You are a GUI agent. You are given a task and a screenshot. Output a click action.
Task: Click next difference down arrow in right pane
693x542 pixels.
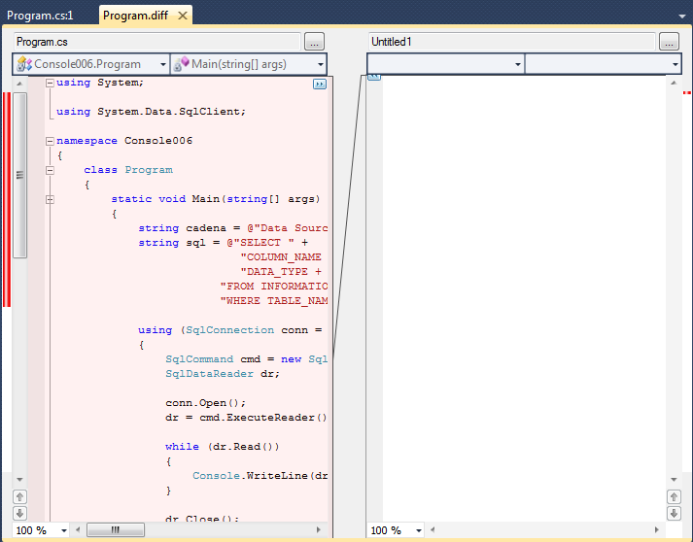pos(675,512)
